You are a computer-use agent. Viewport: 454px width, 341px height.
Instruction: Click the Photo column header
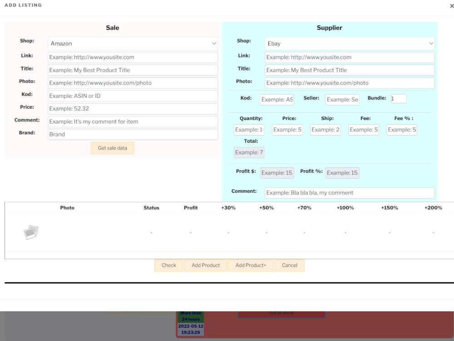[x=67, y=208]
